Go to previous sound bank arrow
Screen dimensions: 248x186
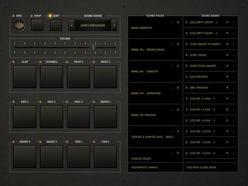pyautogui.click(x=72, y=25)
